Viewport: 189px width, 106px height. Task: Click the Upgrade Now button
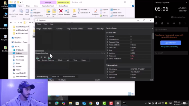click(x=171, y=43)
